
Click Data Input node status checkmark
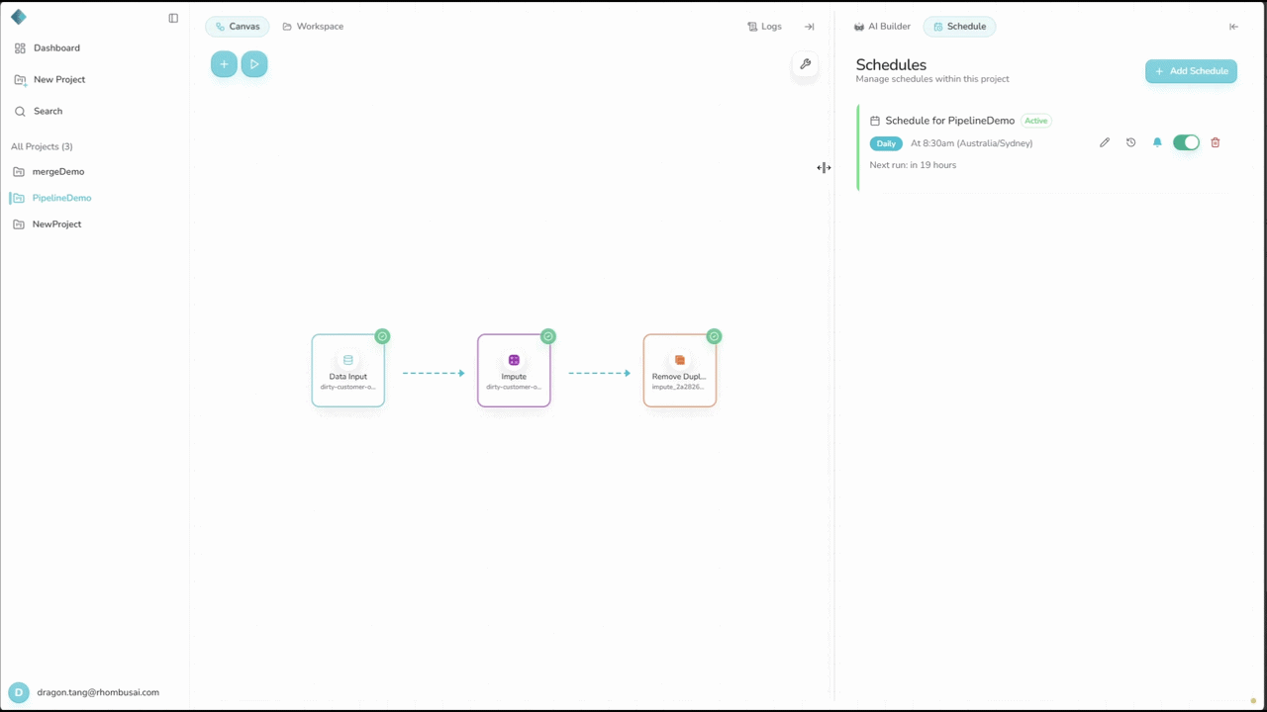click(x=382, y=336)
